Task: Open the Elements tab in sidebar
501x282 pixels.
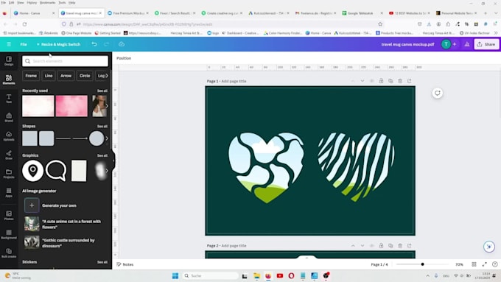Action: tap(9, 80)
